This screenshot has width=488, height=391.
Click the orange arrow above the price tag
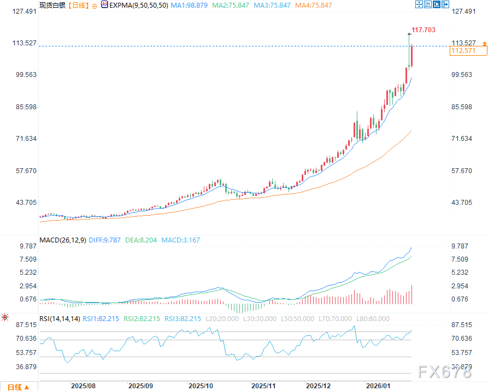(x=484, y=43)
